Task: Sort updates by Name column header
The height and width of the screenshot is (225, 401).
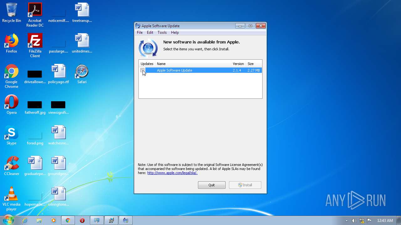Action: 193,64
